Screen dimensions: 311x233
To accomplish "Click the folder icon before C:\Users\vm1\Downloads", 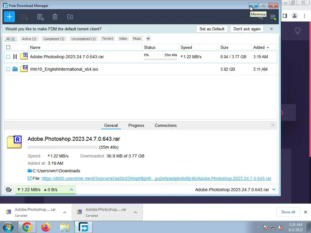I will pyautogui.click(x=30, y=171).
